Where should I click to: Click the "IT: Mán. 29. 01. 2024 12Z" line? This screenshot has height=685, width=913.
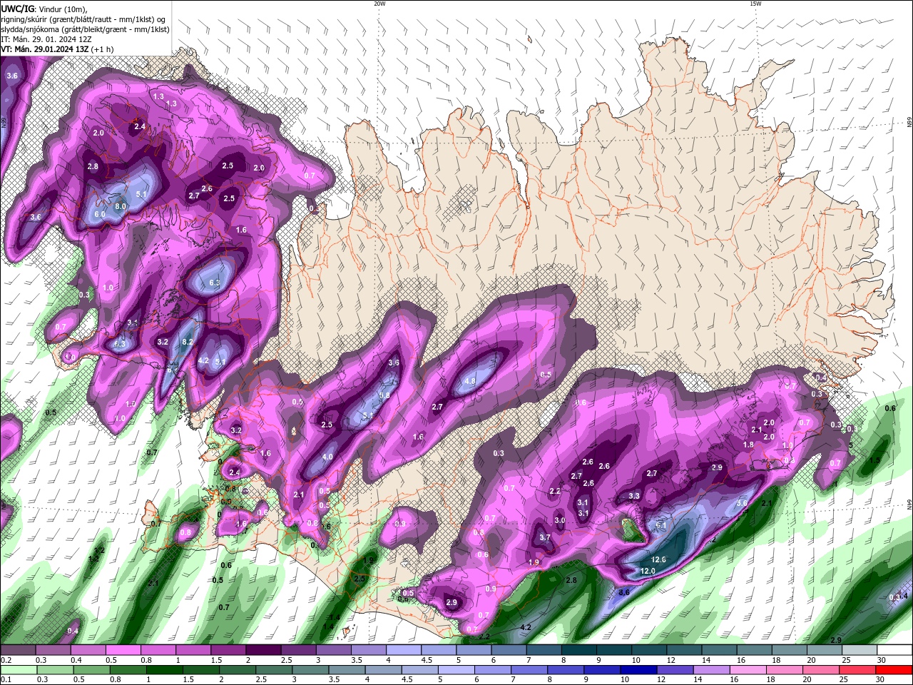(47, 39)
